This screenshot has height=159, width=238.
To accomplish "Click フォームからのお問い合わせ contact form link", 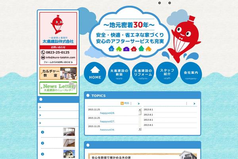I will [x=58, y=62].
